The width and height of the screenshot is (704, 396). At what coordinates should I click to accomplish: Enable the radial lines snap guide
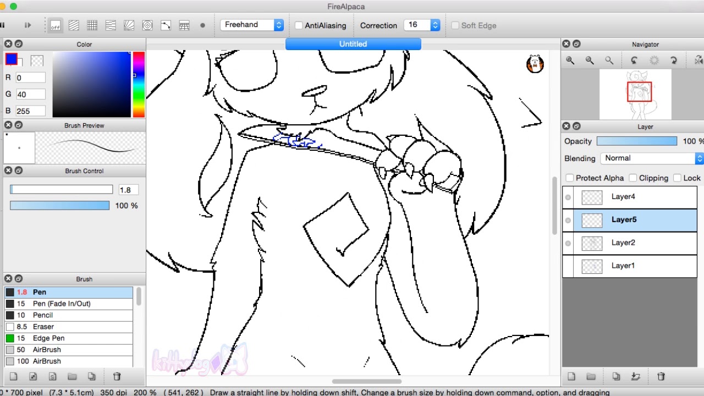point(129,25)
